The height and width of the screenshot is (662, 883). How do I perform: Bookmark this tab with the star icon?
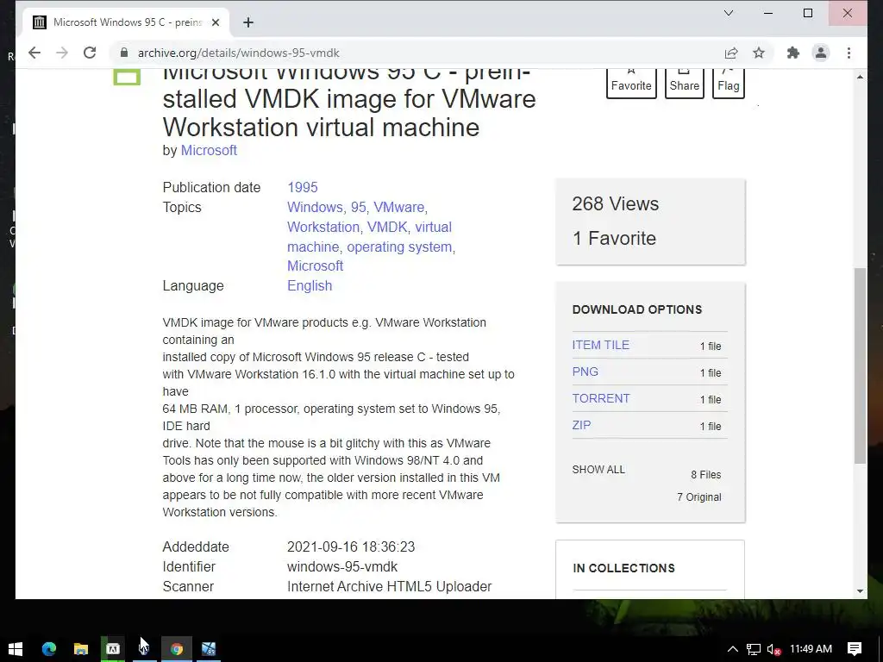(x=759, y=53)
